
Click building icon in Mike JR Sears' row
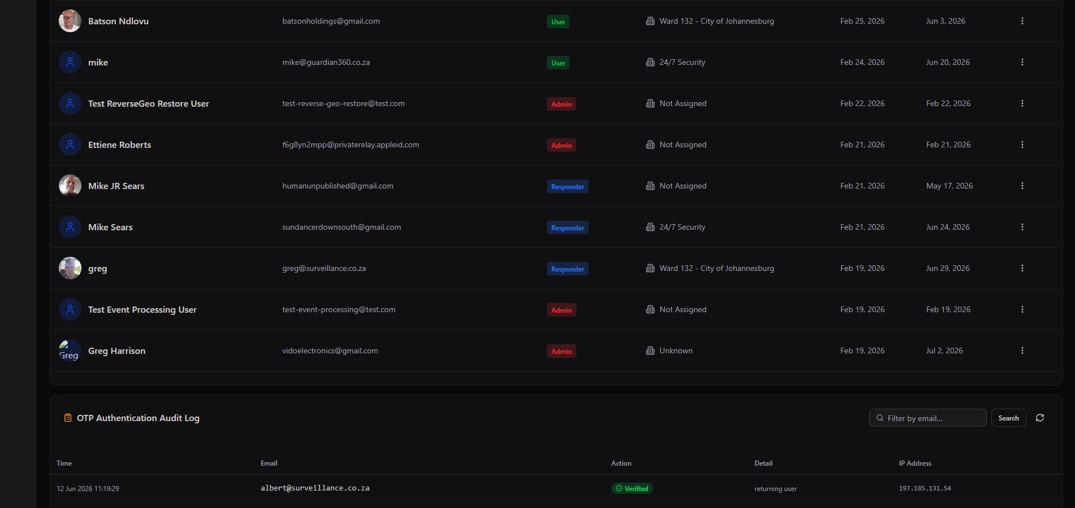[650, 186]
